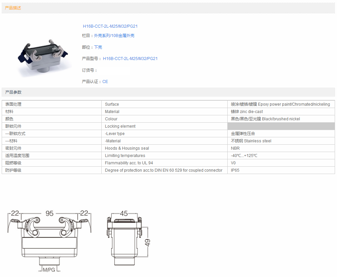Click the 订货号 order number label
The width and height of the screenshot is (337, 277).
89,70
